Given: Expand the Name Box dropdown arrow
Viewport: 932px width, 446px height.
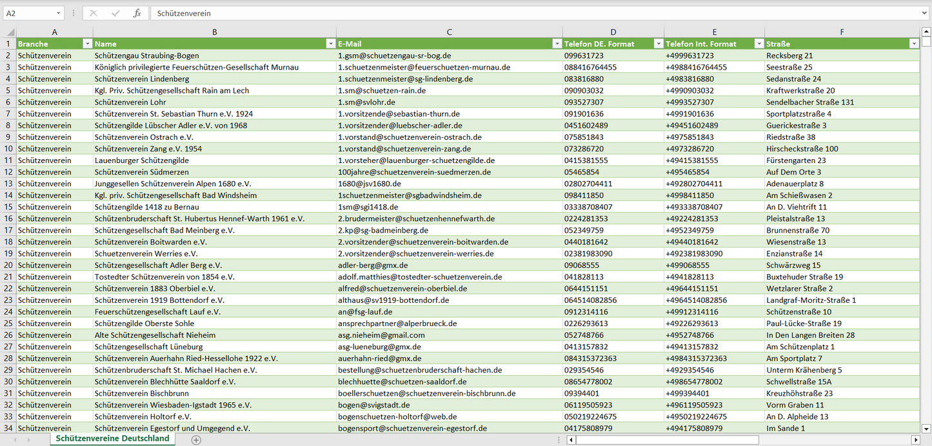Looking at the screenshot, I should (x=59, y=13).
